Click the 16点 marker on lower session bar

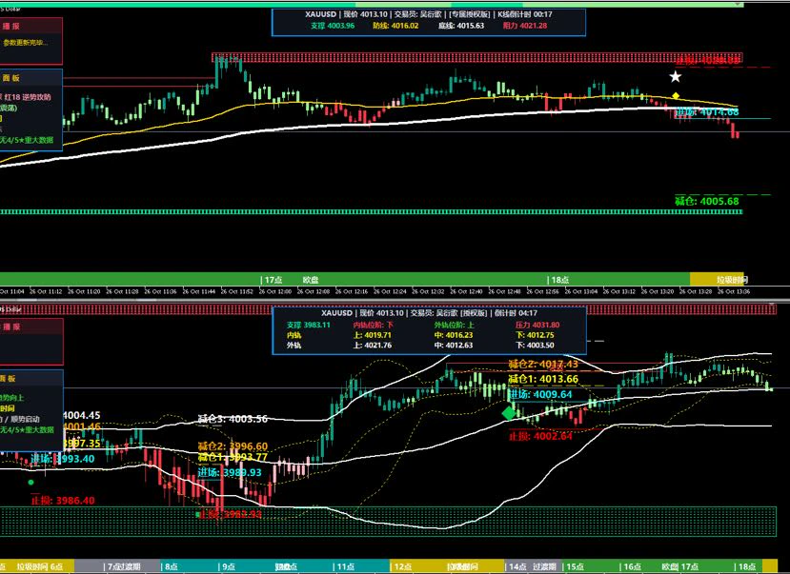pyautogui.click(x=631, y=566)
